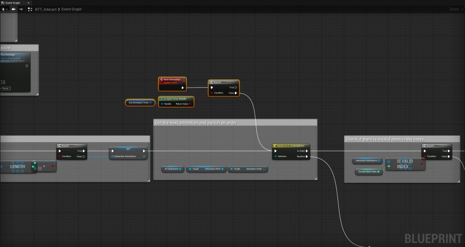Select the End Animation Timer variable node
Viewport: 465px width, 247px height.
click(139, 103)
